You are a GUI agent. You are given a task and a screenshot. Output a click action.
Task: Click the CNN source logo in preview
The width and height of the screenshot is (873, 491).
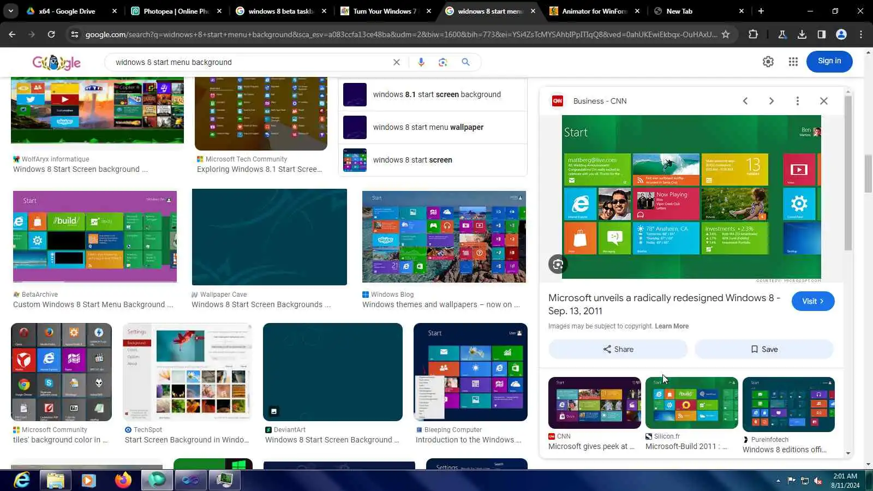click(x=558, y=101)
